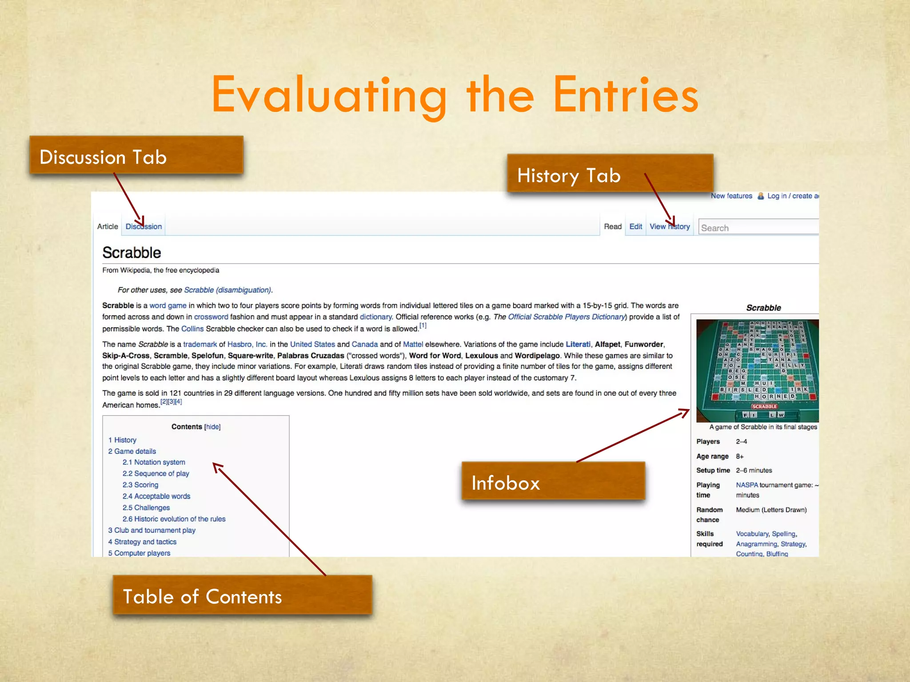Screen dimensions: 910x682
Task: Click the 'Players' infobox label
Action: pos(708,441)
